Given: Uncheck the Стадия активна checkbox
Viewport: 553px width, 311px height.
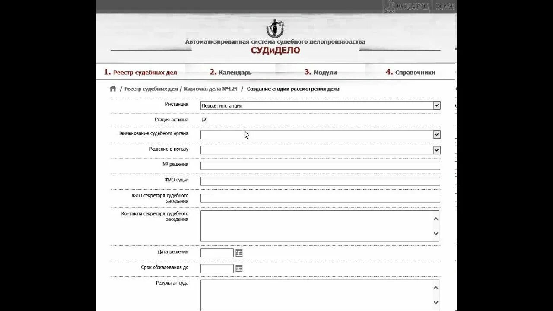Looking at the screenshot, I should [x=204, y=120].
